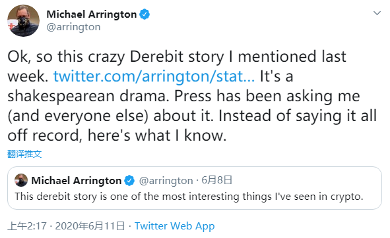Open the quoted tweet about the derebit story

pyautogui.click(x=189, y=197)
